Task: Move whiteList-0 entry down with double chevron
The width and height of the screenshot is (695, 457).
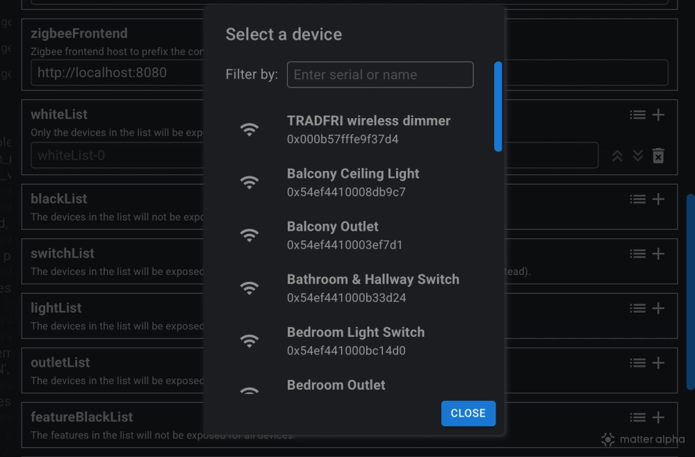Action: pos(637,156)
